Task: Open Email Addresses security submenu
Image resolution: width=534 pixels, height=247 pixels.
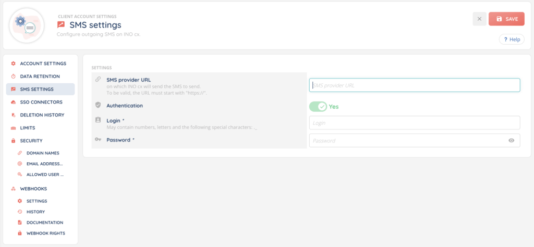Action: point(44,164)
